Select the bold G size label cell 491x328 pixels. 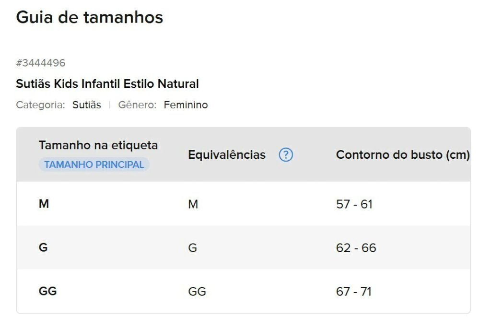(x=43, y=248)
